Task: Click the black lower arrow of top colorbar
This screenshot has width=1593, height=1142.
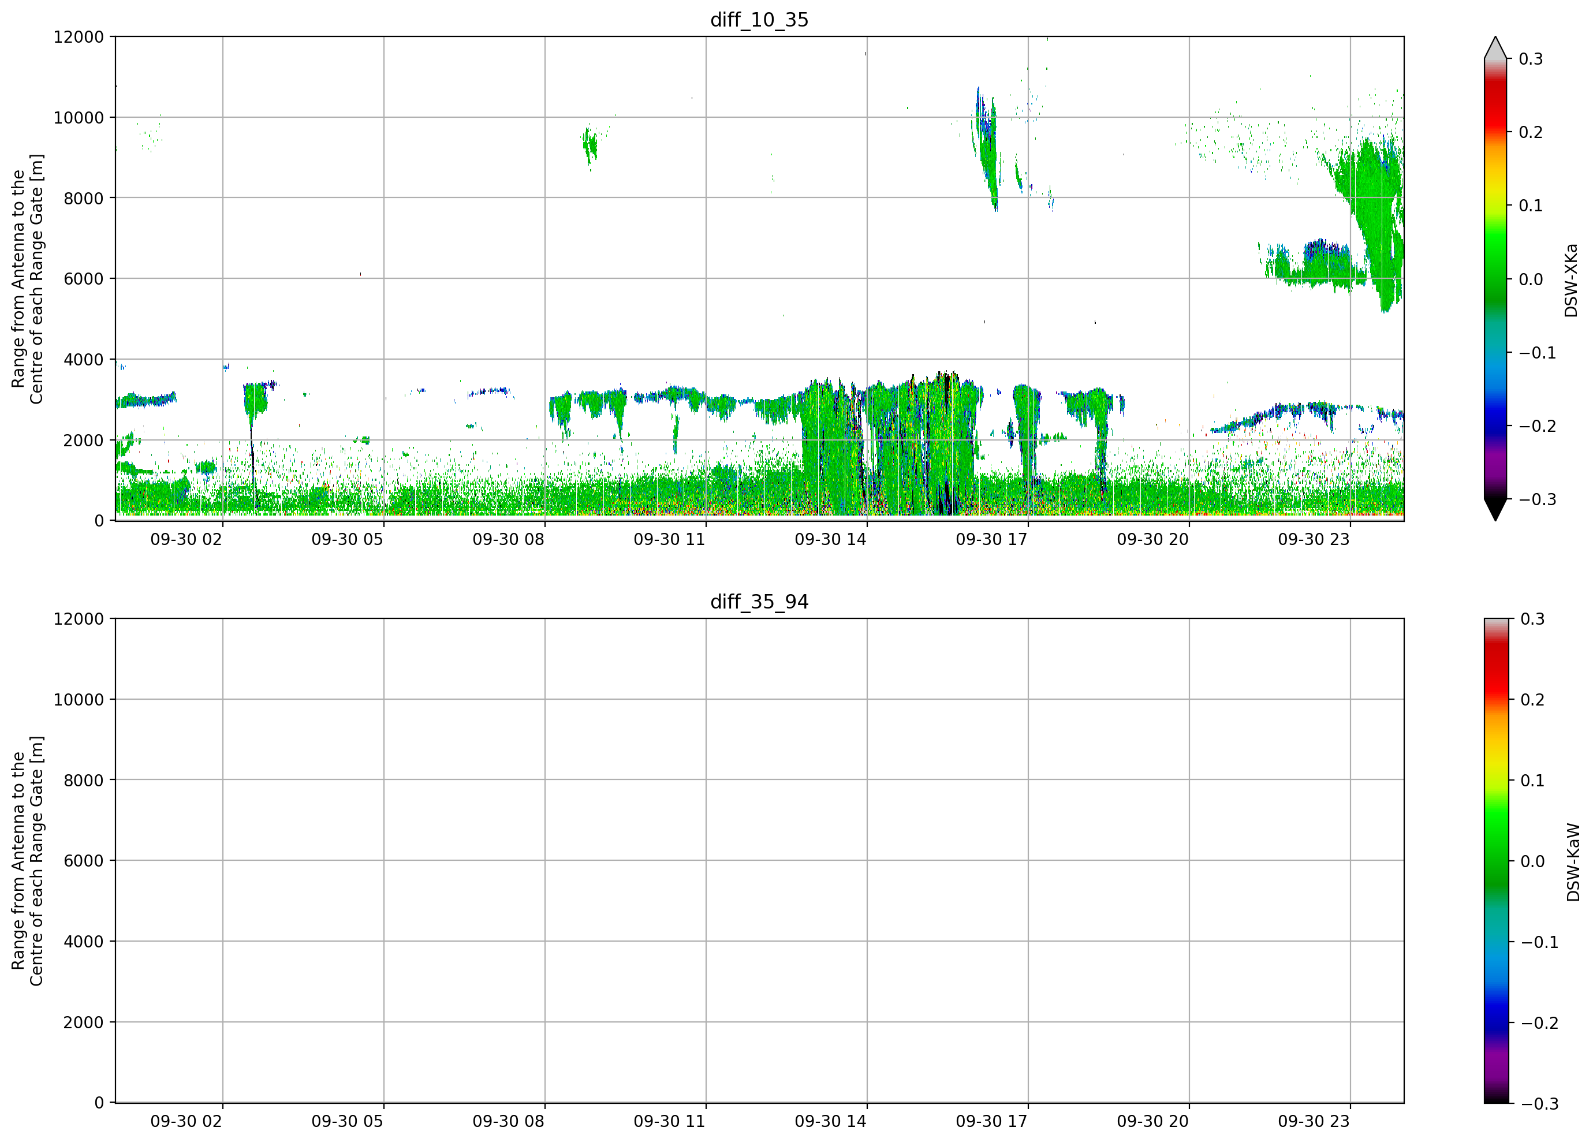Action: tap(1495, 509)
